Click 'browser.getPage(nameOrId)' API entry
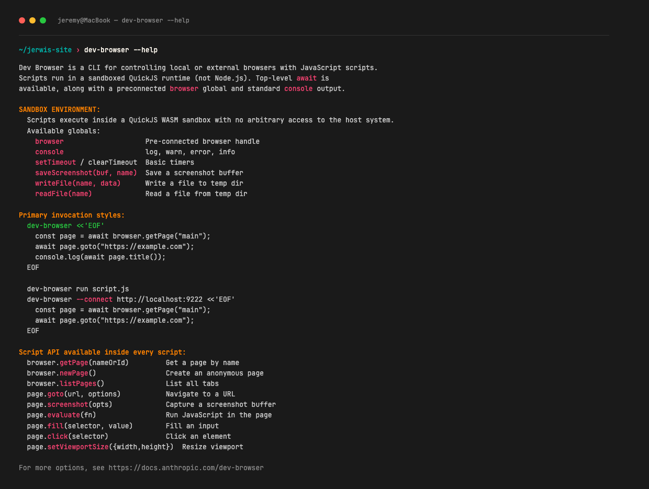649x489 pixels. (x=78, y=363)
